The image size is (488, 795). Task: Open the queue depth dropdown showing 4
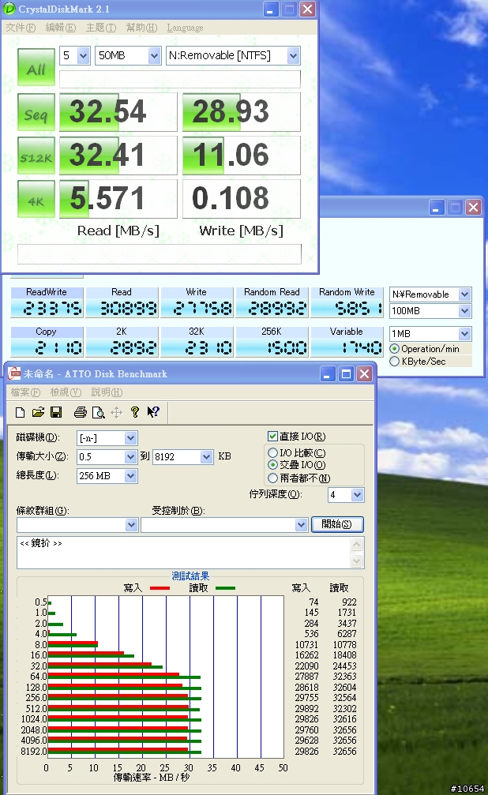346,495
